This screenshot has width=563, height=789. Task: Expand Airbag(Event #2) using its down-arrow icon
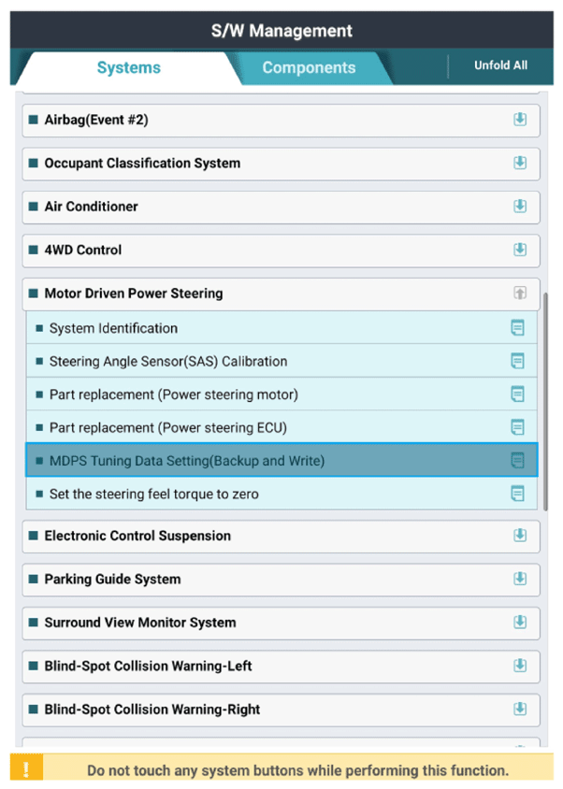[x=520, y=120]
